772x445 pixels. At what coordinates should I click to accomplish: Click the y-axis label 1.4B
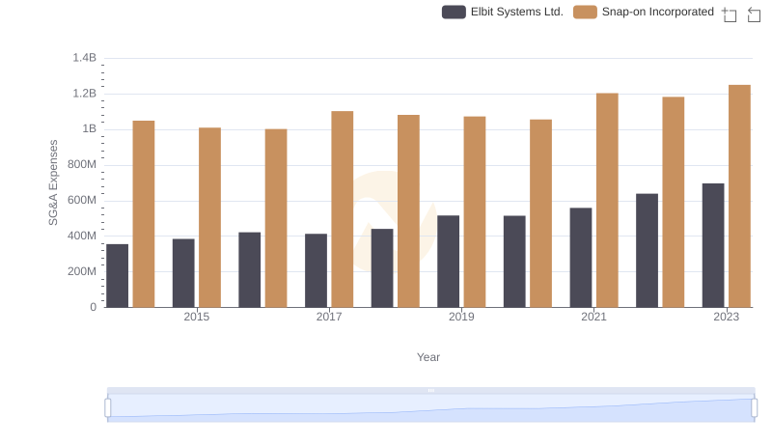point(84,58)
